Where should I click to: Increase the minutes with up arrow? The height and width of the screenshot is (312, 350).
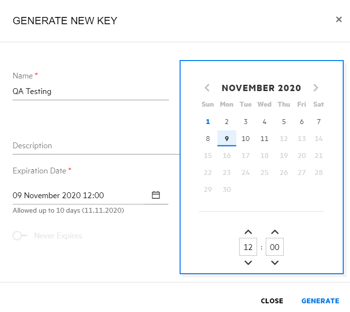[x=274, y=232]
